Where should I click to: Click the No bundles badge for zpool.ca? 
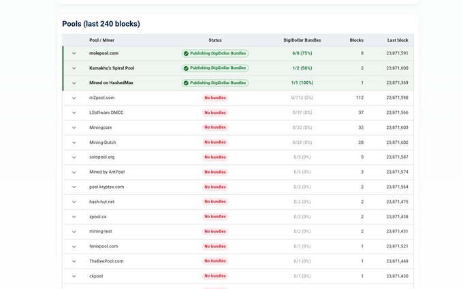[x=215, y=217]
